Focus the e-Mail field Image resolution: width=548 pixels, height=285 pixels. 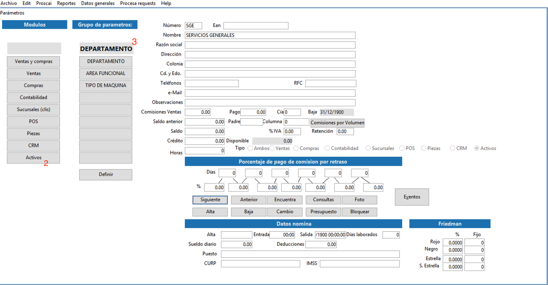(x=270, y=93)
